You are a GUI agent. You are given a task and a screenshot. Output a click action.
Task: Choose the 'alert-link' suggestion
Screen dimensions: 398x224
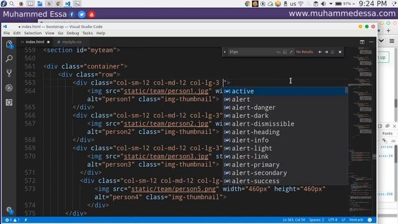pos(284,156)
